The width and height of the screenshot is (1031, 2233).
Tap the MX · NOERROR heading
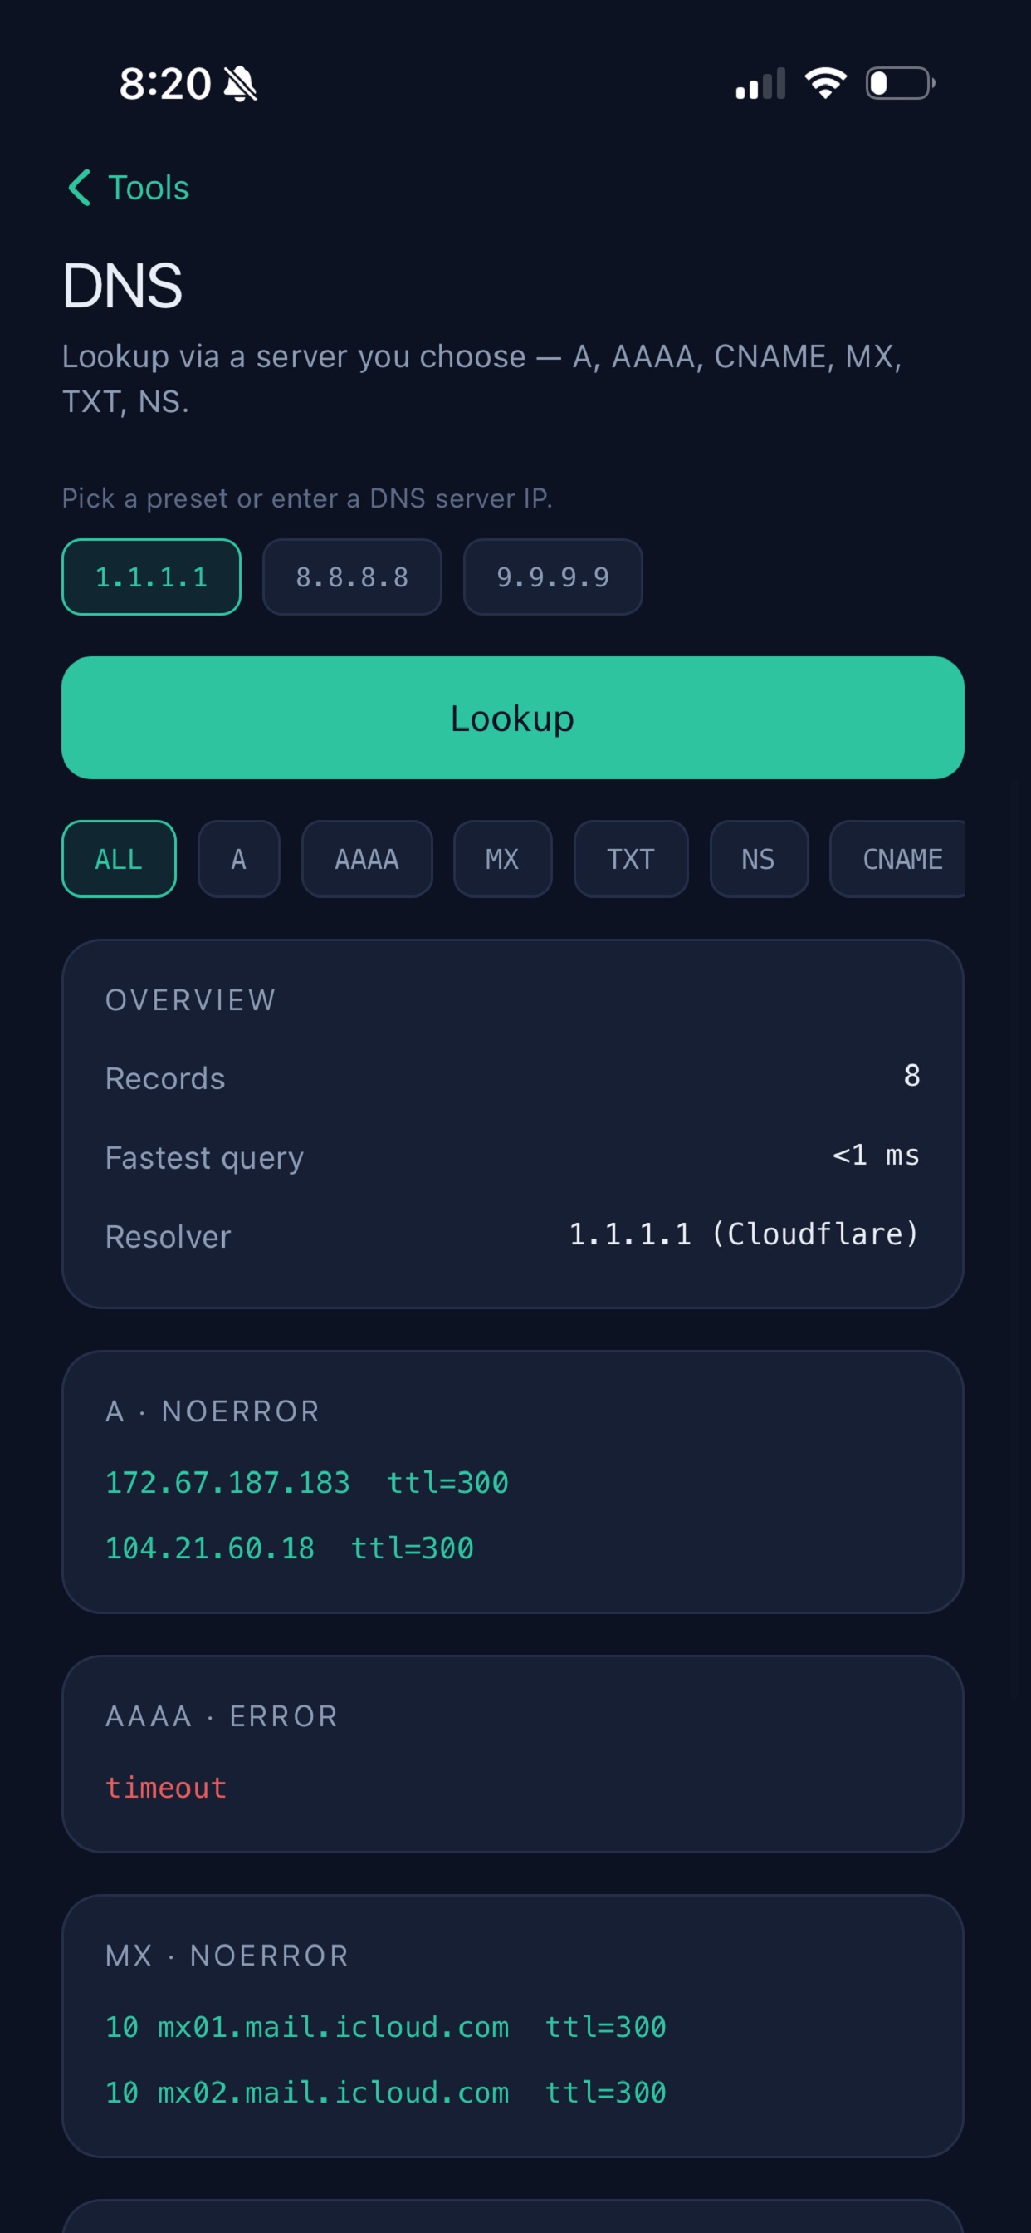227,1955
